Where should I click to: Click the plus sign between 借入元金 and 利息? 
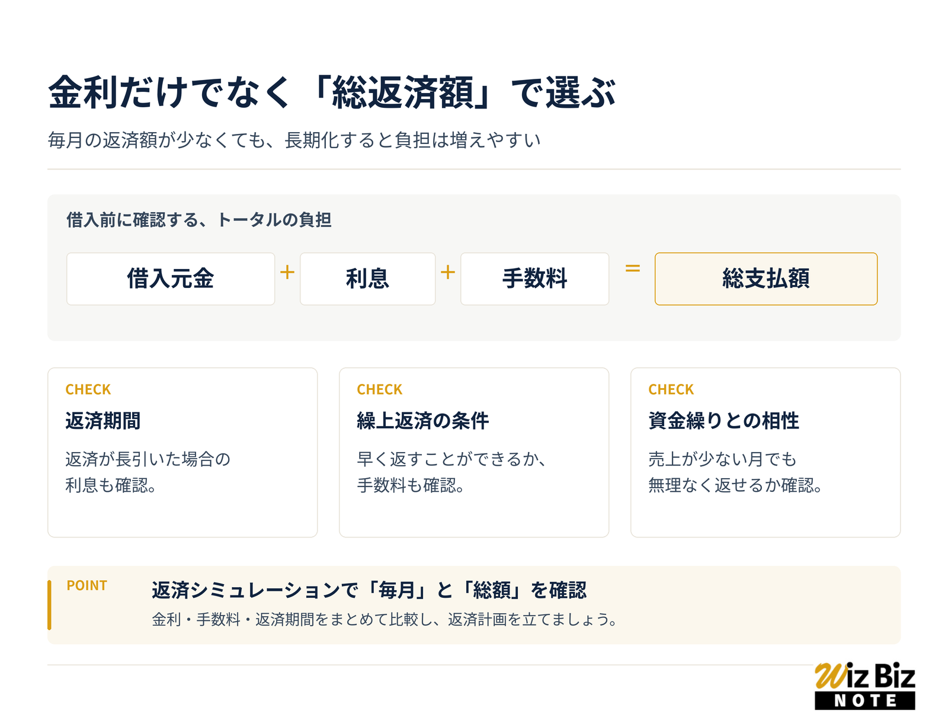click(x=287, y=272)
